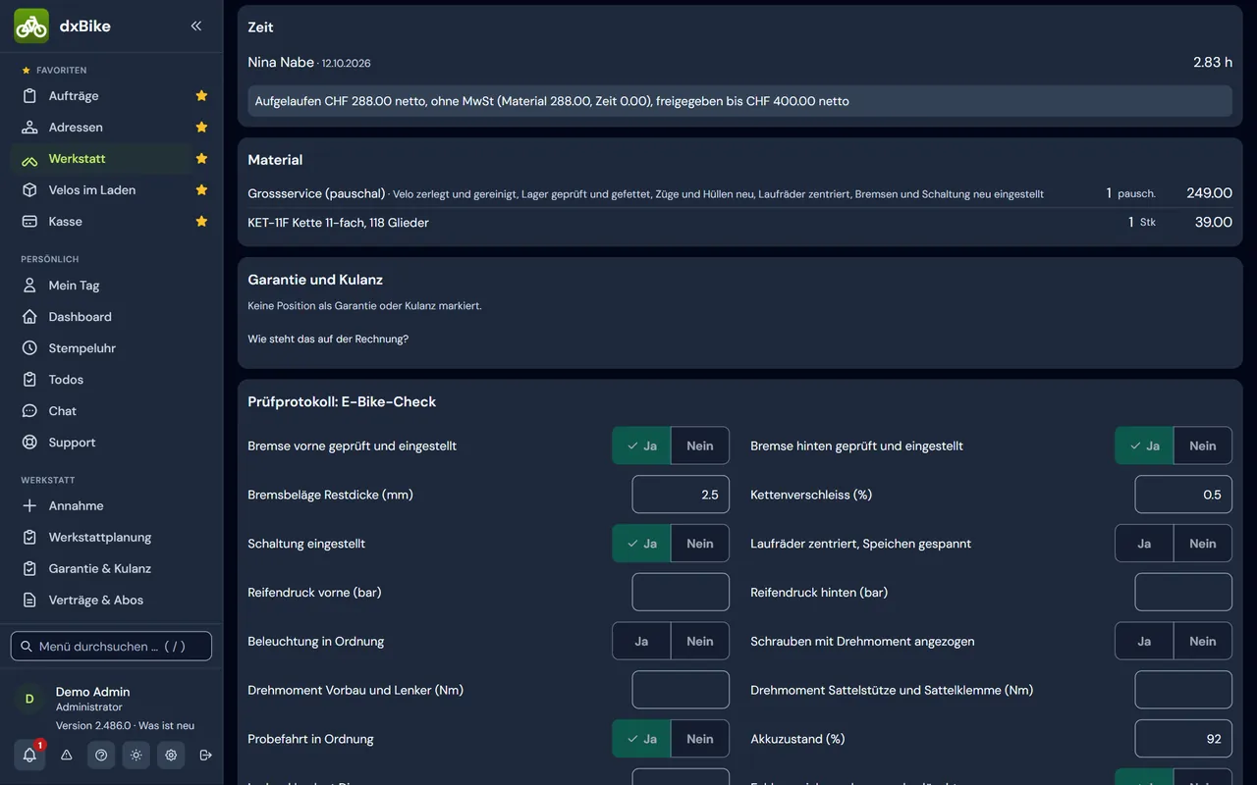
Task: Set Schaltung eingestellt to Nein
Action: pos(700,544)
